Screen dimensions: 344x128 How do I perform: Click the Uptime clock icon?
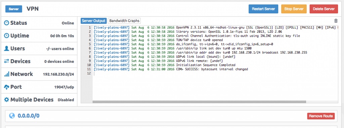point(7,36)
